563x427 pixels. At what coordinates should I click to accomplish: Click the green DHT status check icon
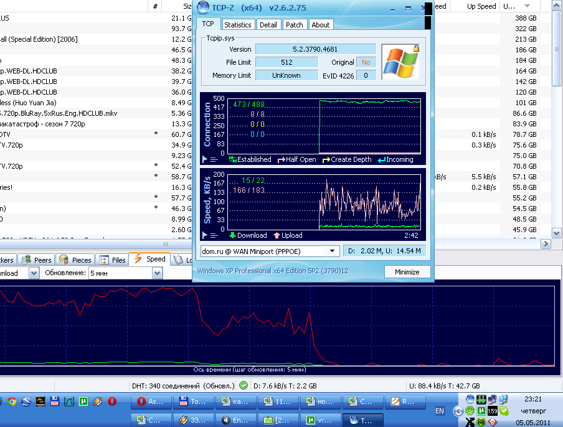tap(243, 385)
